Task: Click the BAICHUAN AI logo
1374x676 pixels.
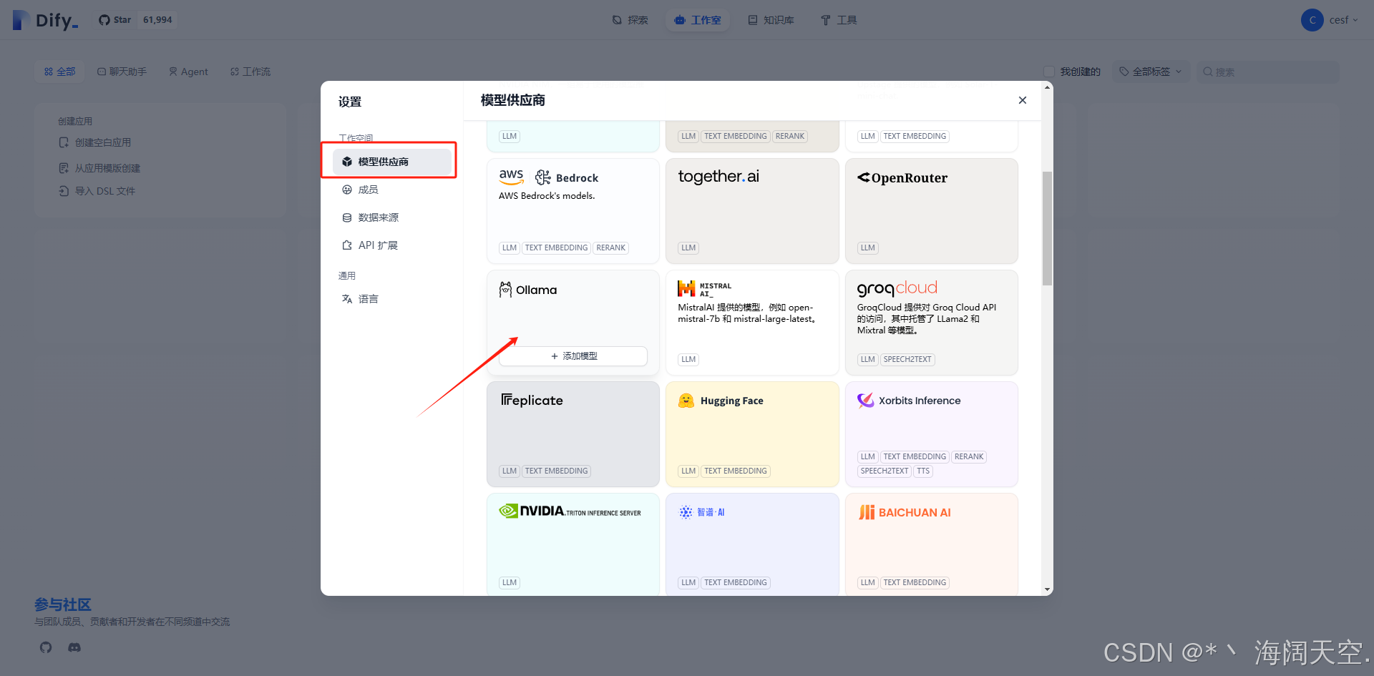Action: tap(905, 512)
